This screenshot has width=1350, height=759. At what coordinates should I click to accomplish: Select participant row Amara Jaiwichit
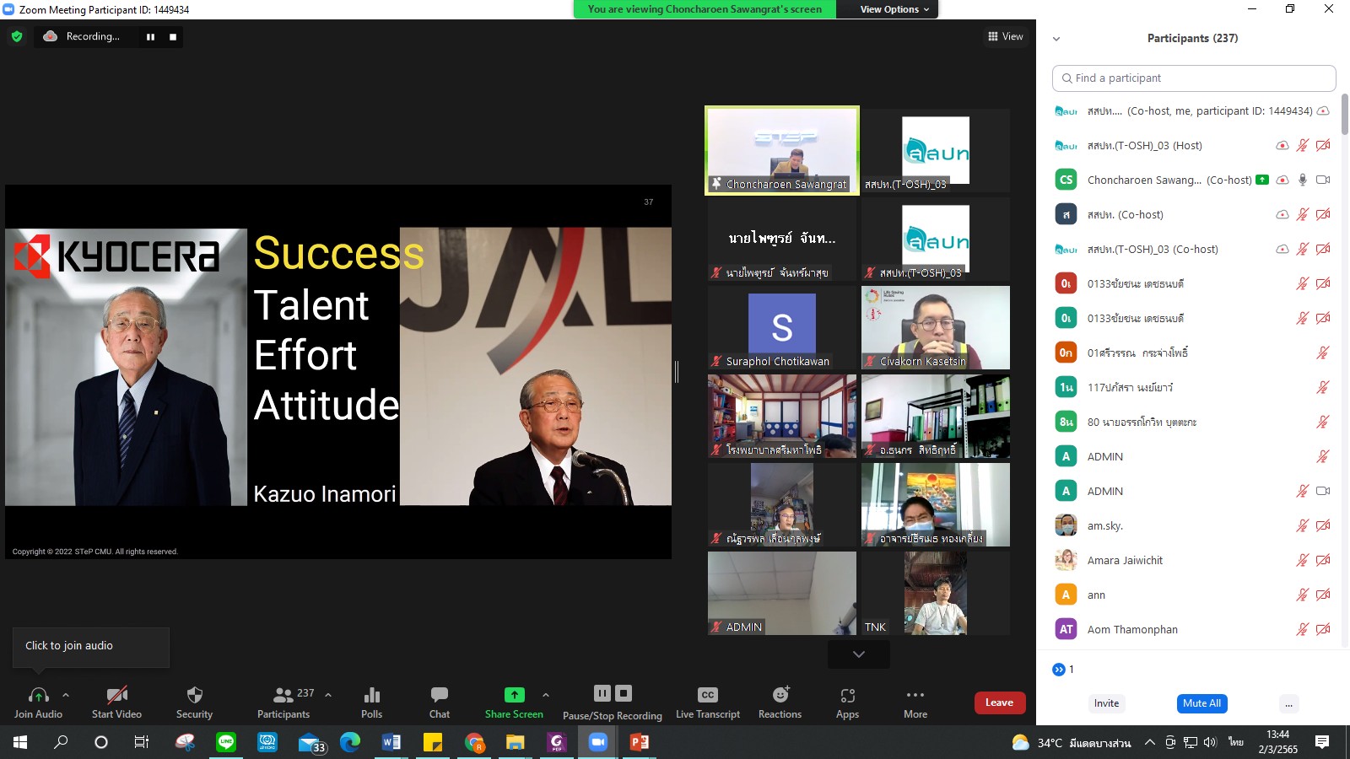coord(1193,560)
